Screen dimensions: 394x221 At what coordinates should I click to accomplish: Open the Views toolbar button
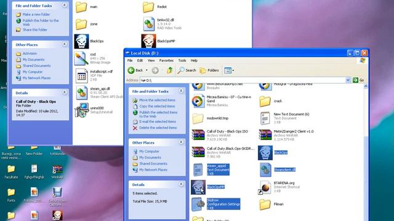pos(228,71)
